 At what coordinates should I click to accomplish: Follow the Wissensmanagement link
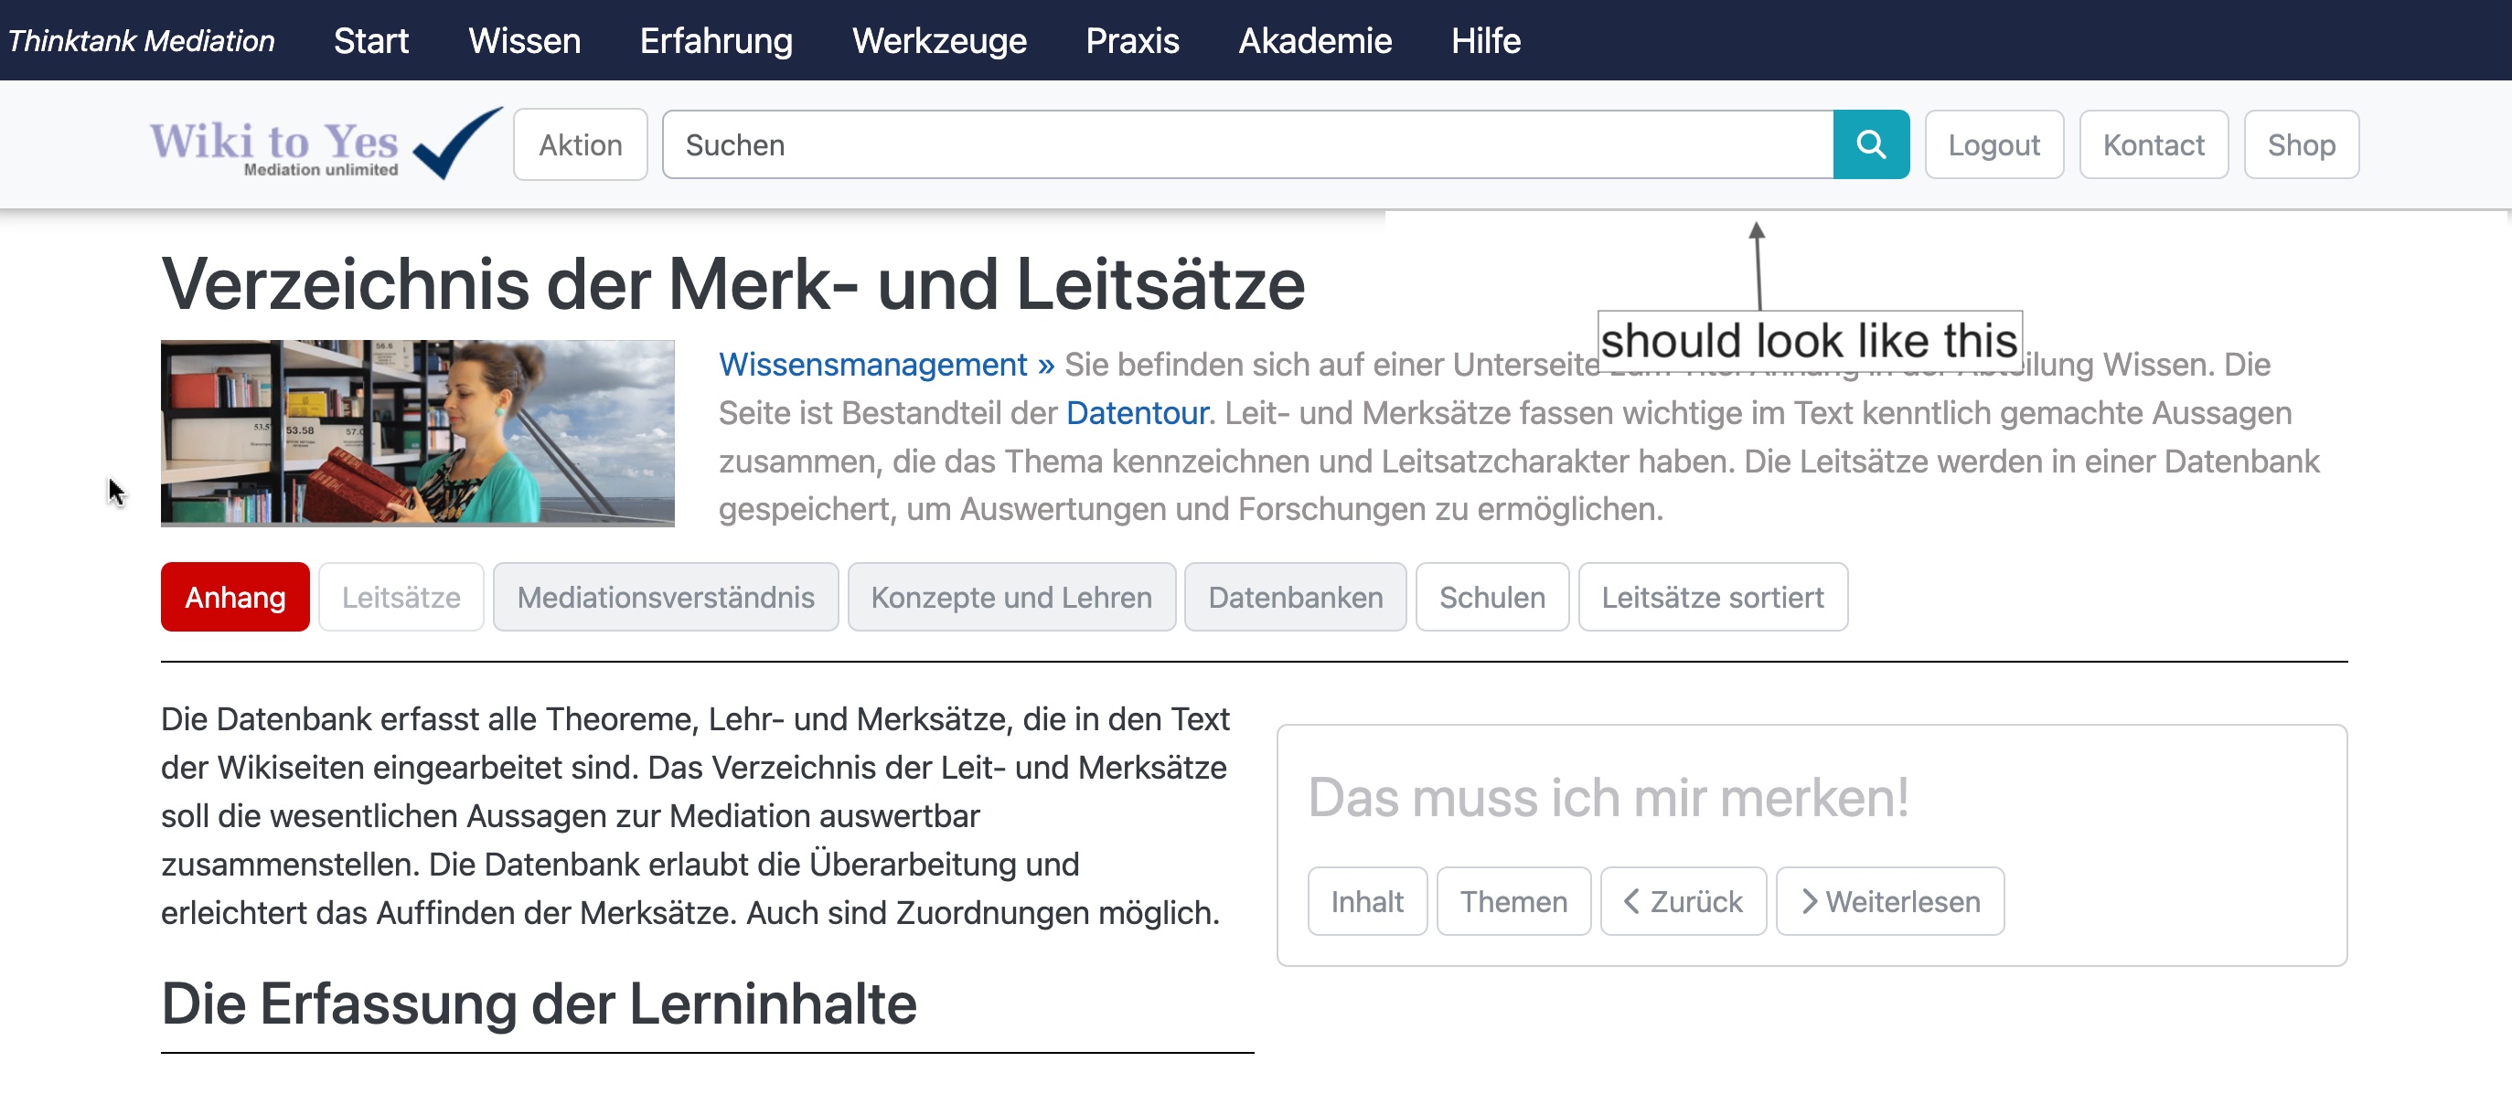871,364
